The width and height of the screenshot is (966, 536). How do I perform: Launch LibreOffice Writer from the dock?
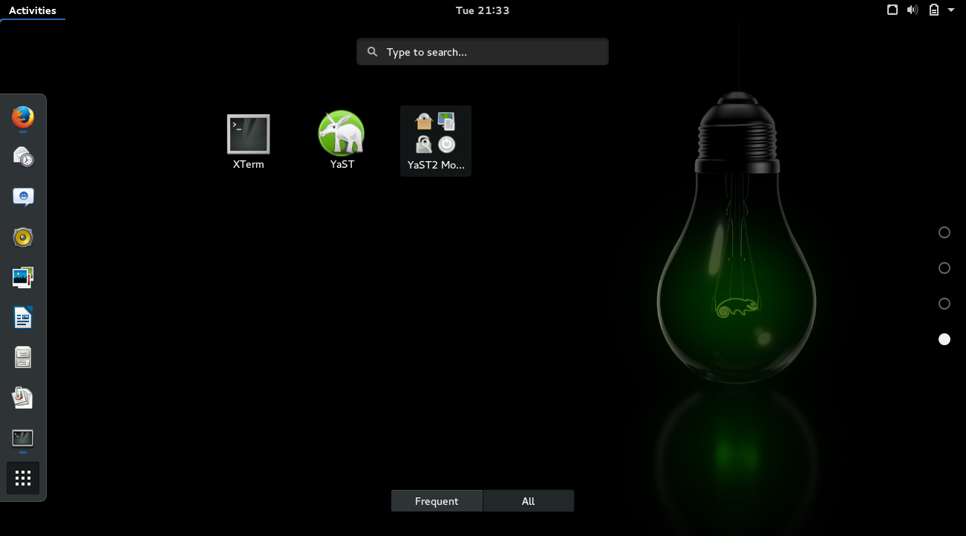[23, 318]
